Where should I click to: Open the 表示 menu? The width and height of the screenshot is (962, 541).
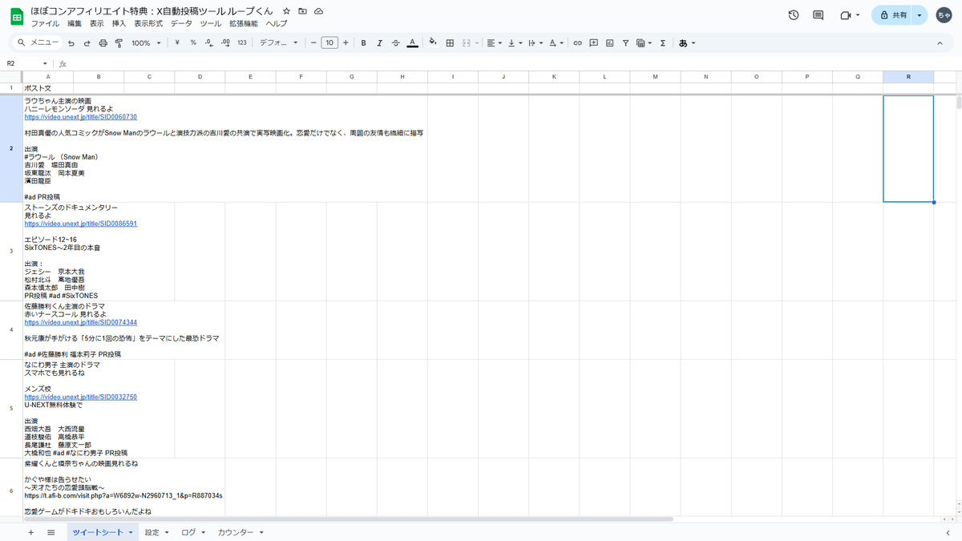(x=97, y=24)
